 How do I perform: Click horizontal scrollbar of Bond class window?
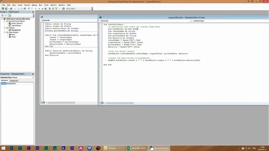click(61, 103)
